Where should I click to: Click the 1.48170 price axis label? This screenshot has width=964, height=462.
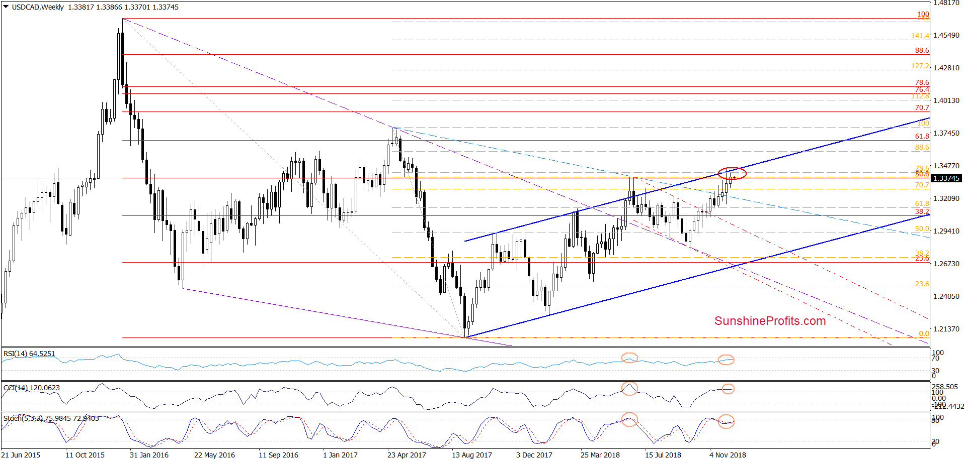pyautogui.click(x=946, y=3)
